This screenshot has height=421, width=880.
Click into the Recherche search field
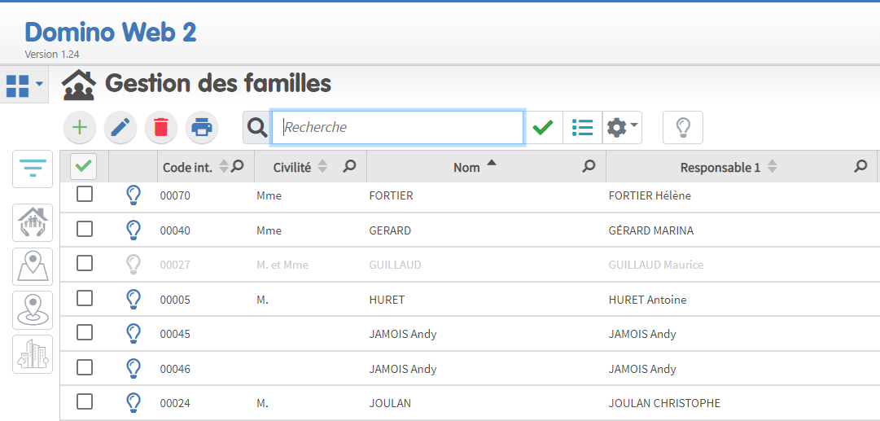click(x=399, y=127)
